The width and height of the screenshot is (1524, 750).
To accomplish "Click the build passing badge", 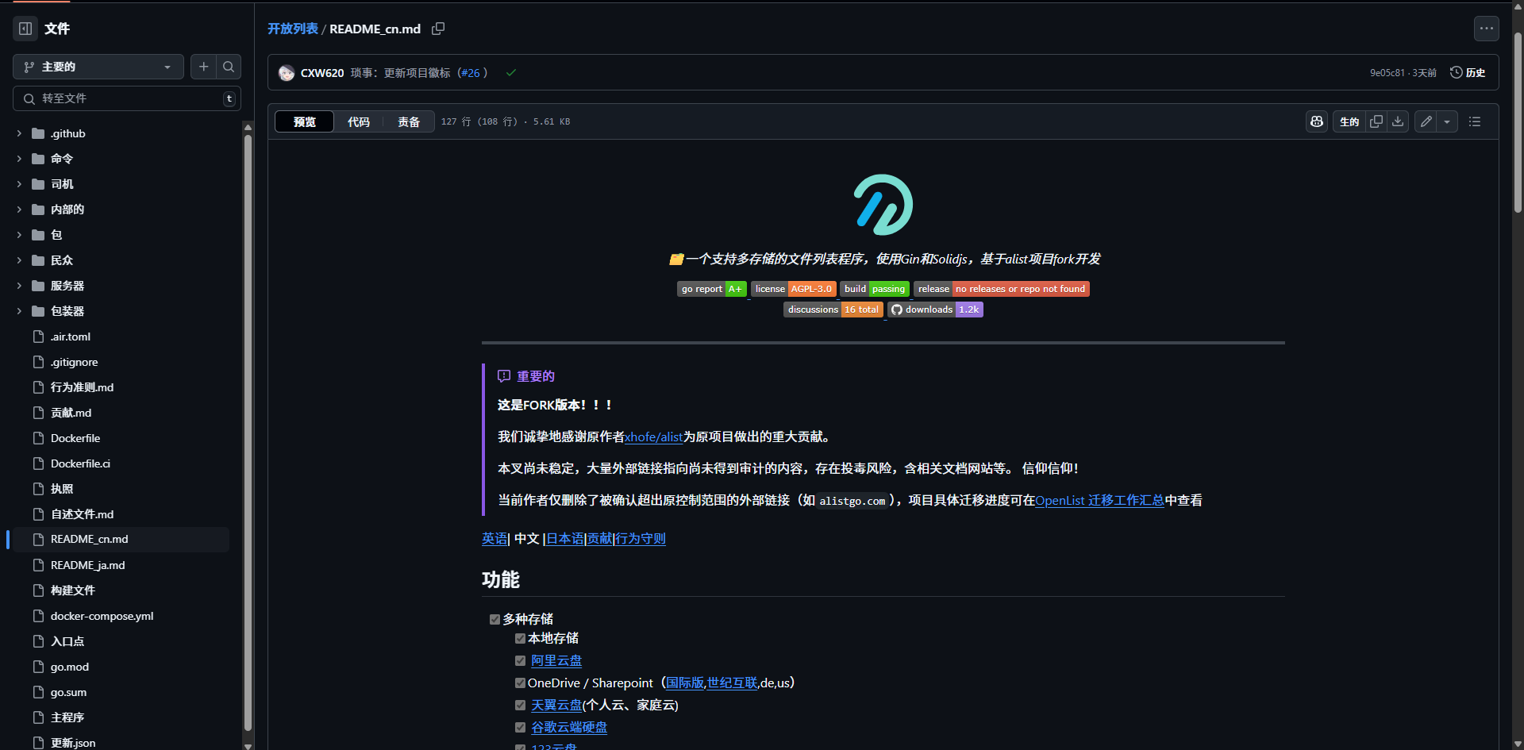I will (875, 289).
